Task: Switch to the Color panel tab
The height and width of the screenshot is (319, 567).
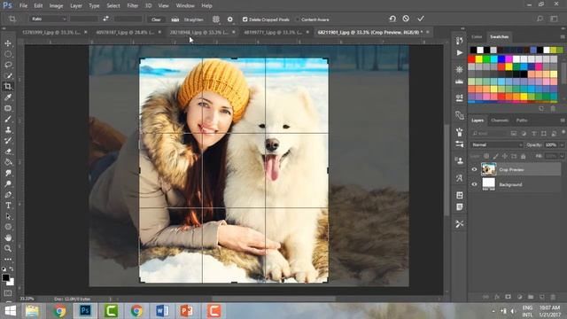Action: click(x=477, y=37)
